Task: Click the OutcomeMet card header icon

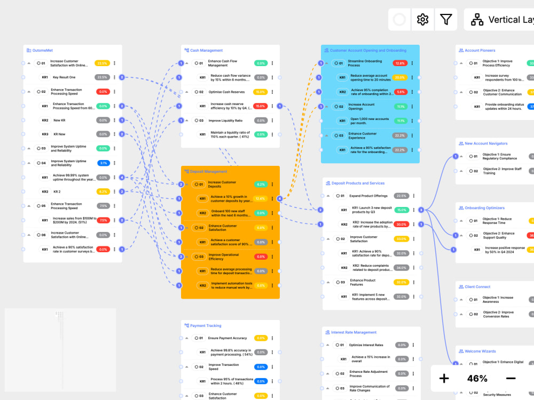Action: (x=29, y=50)
